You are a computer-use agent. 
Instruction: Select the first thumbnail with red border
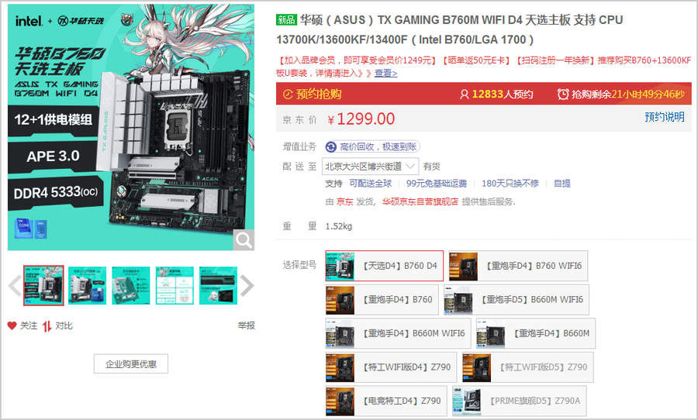(x=43, y=286)
